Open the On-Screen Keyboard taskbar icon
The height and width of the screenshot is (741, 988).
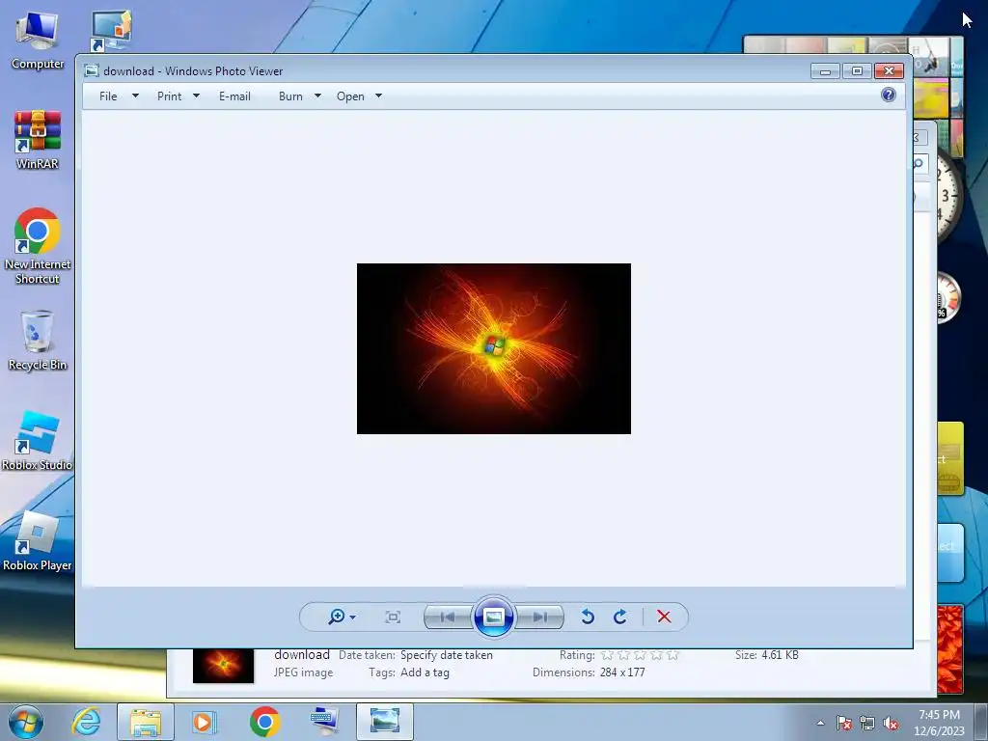(x=324, y=722)
